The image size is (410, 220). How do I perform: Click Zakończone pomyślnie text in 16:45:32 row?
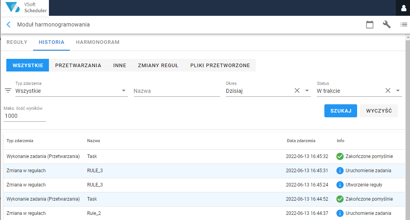369,156
